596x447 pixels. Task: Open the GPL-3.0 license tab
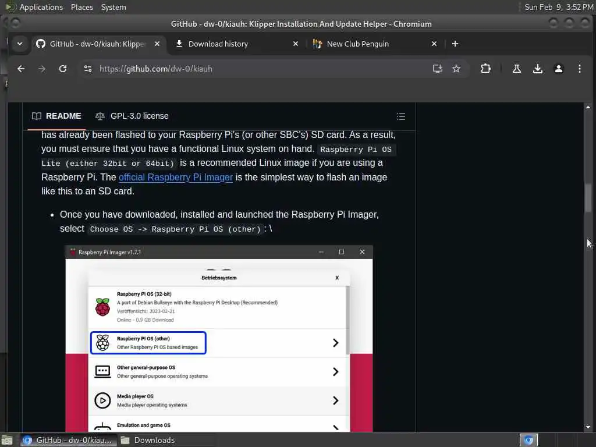coord(132,116)
